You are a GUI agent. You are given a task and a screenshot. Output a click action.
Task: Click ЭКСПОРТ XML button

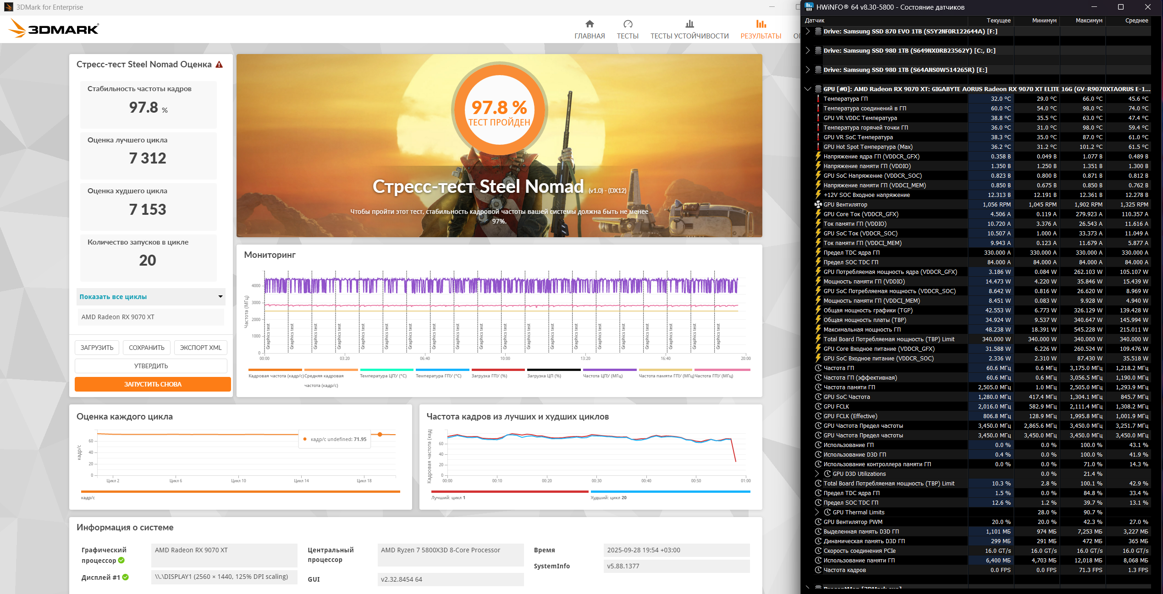coord(200,348)
